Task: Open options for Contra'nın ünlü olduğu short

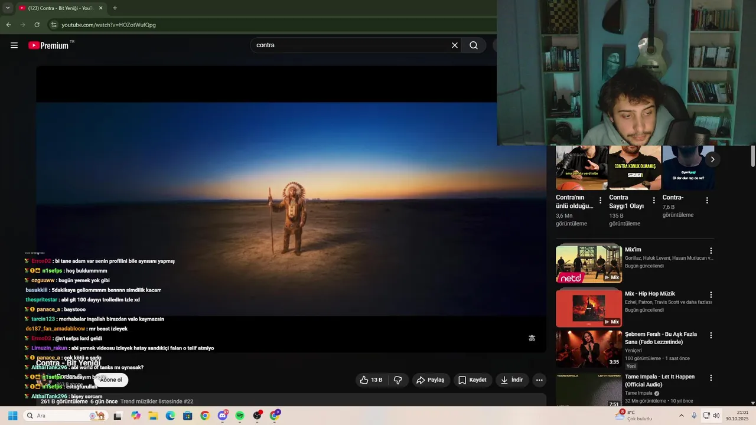Action: (601, 201)
